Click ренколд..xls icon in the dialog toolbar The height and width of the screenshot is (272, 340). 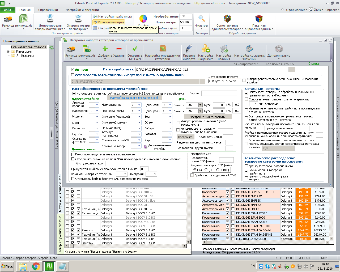(87, 49)
